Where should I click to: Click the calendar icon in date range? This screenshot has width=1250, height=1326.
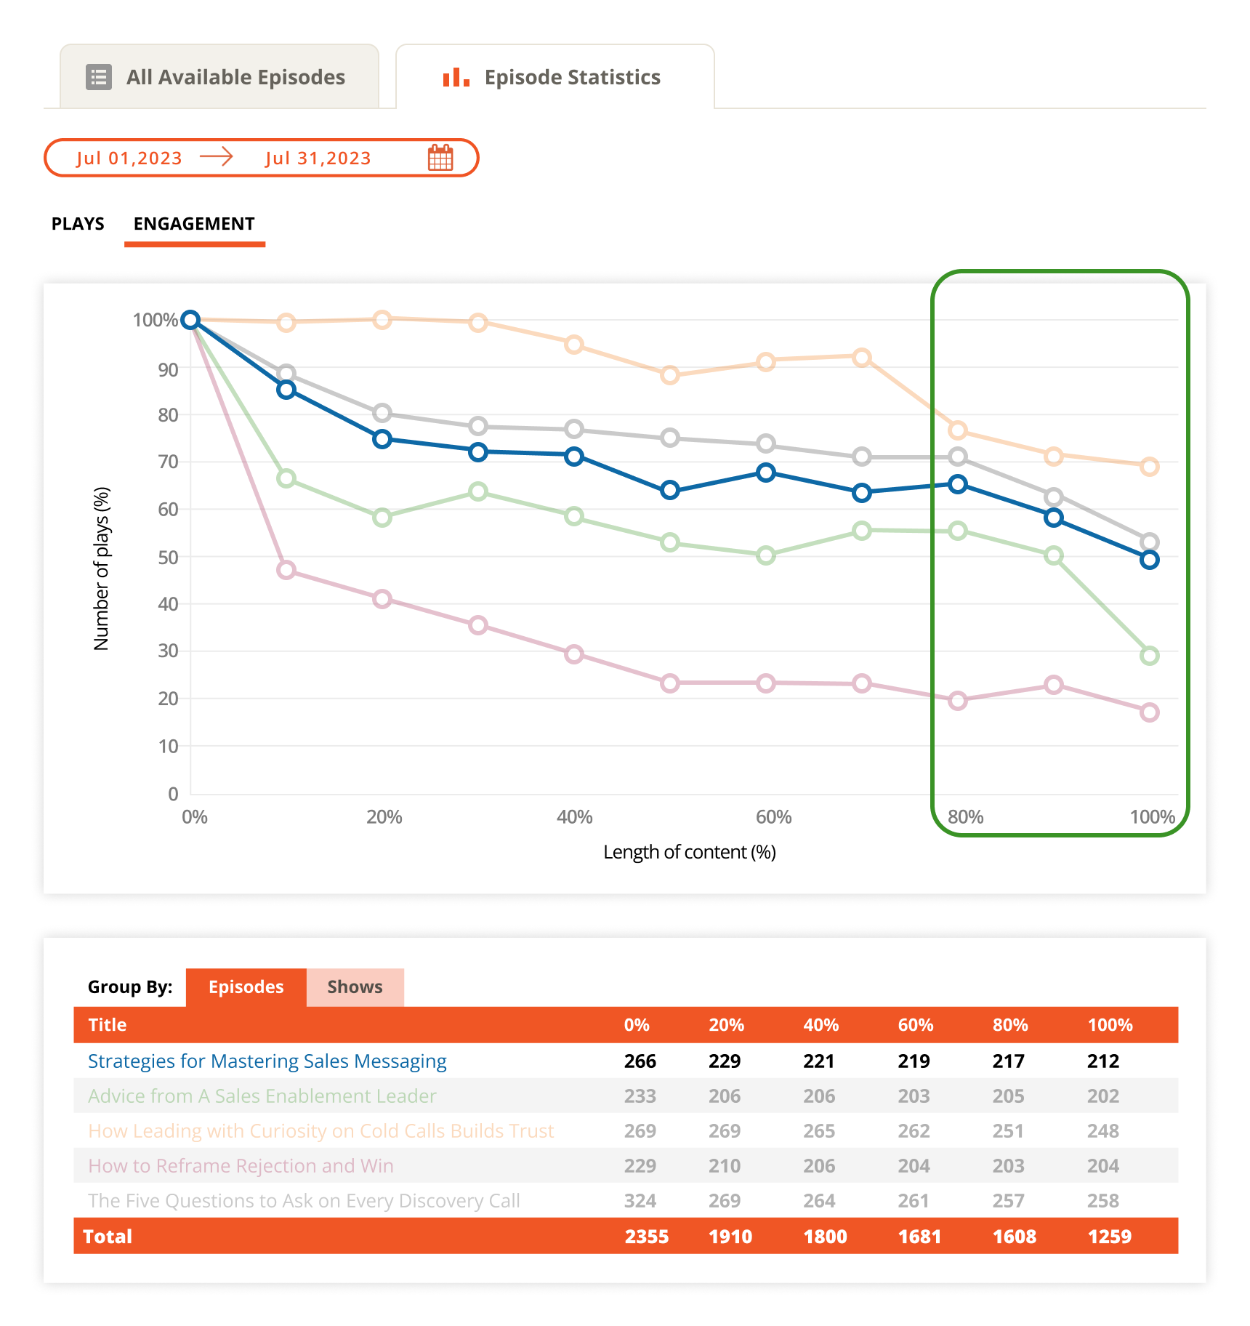click(440, 158)
